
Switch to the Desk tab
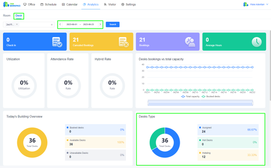click(19, 16)
